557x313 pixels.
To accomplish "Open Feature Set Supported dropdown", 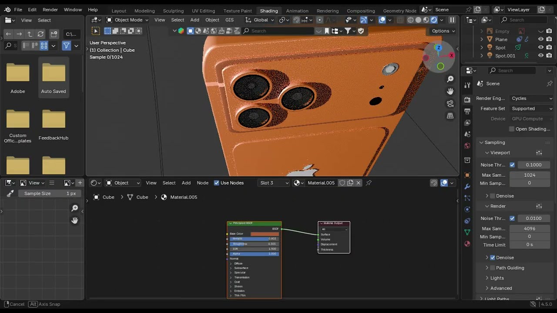I will coord(531,109).
